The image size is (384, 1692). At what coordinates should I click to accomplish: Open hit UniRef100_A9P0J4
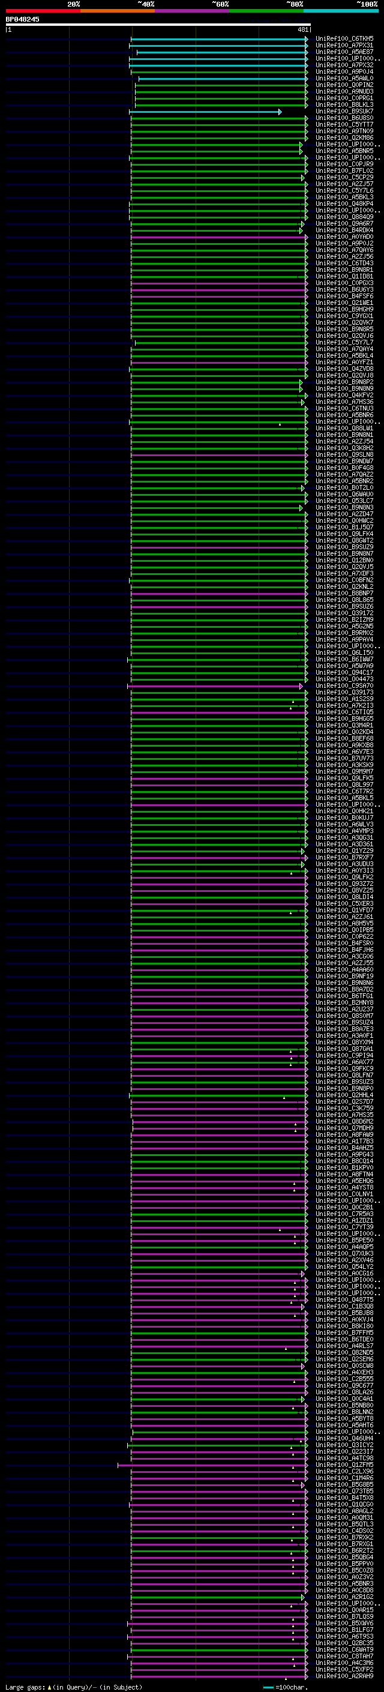pyautogui.click(x=344, y=71)
